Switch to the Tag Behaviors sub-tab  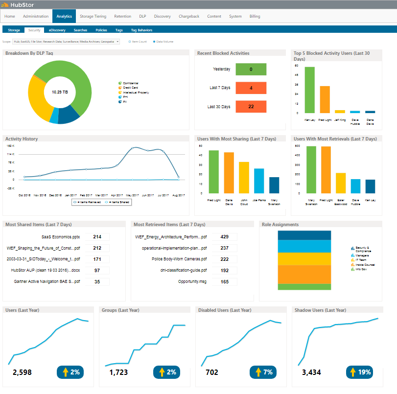(x=141, y=30)
